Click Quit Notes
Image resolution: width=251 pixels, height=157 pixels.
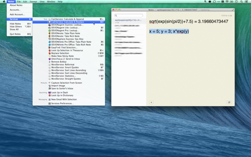tap(15, 34)
